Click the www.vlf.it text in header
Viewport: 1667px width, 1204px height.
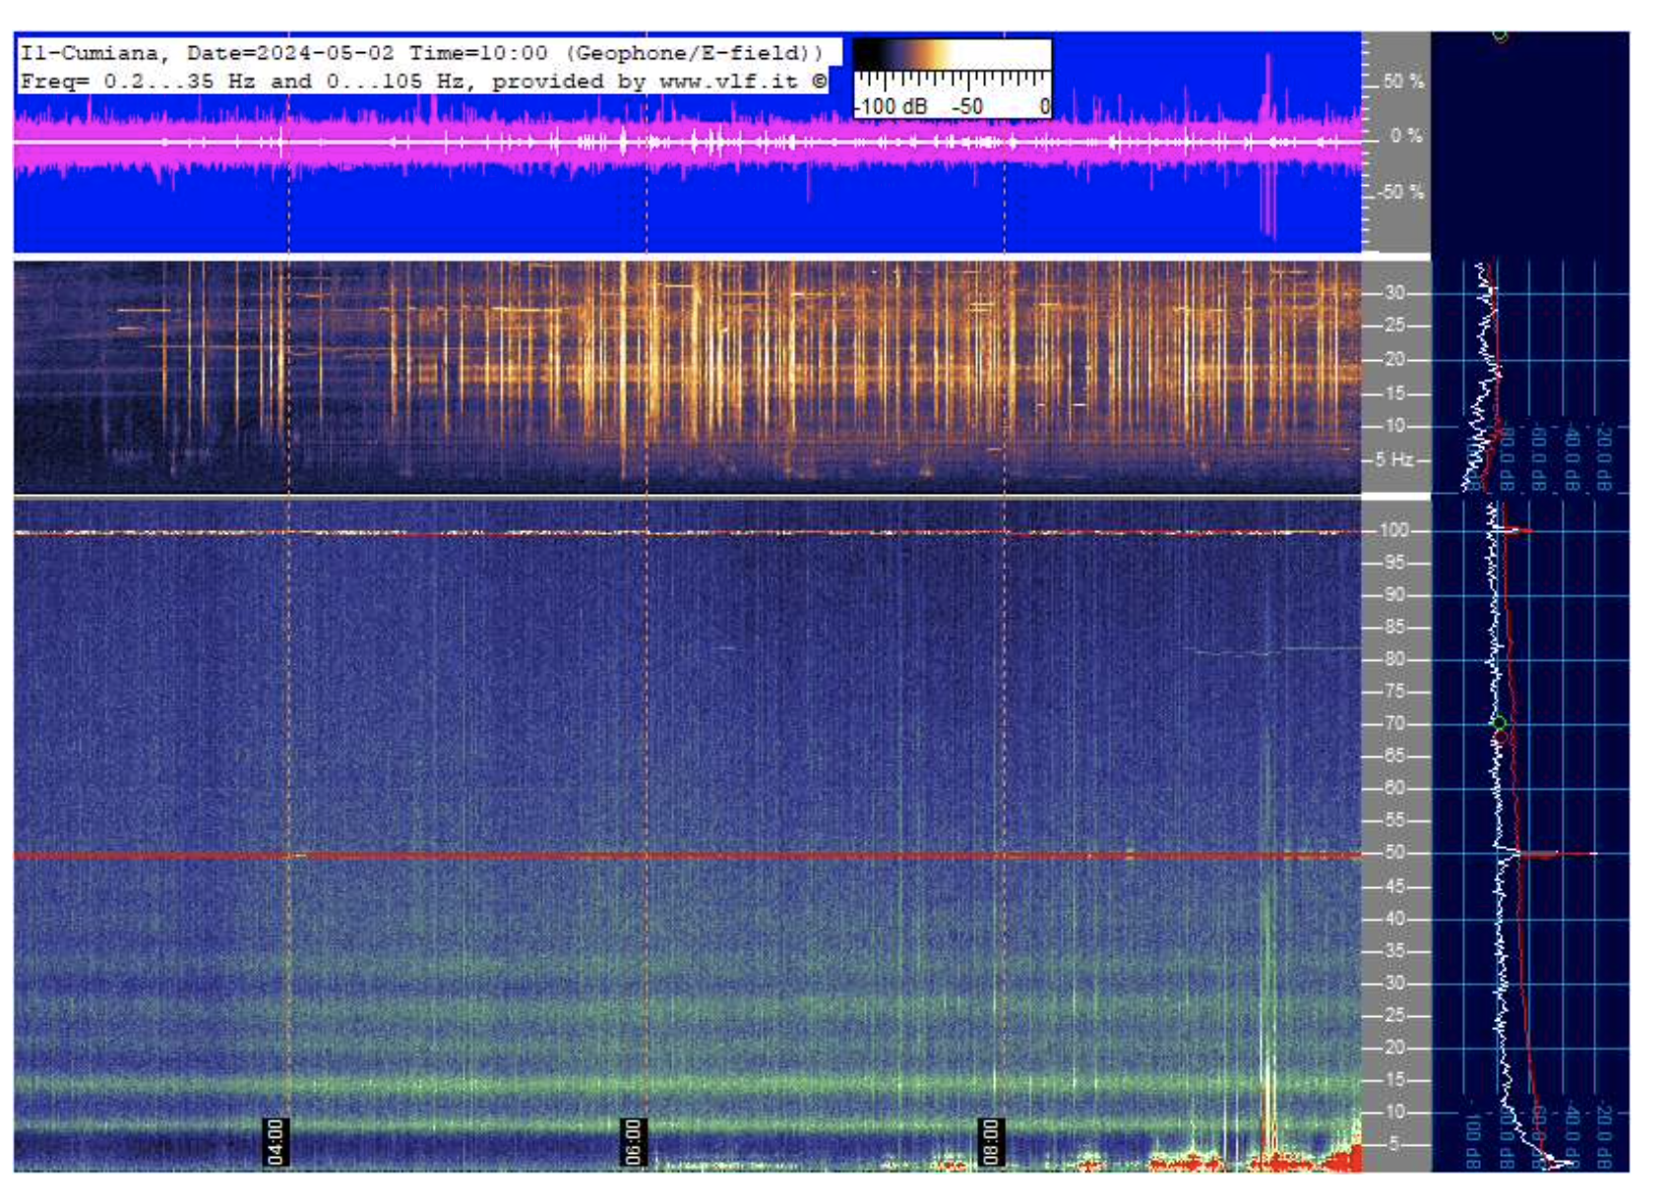click(728, 82)
